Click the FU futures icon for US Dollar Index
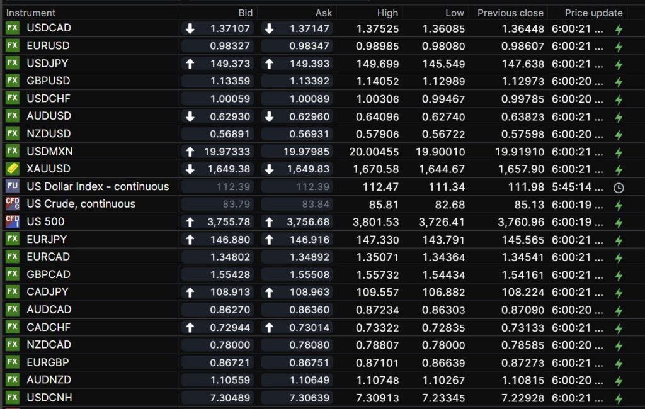 [x=12, y=187]
